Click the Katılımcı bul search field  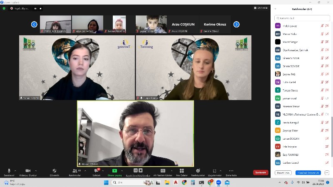click(x=302, y=18)
